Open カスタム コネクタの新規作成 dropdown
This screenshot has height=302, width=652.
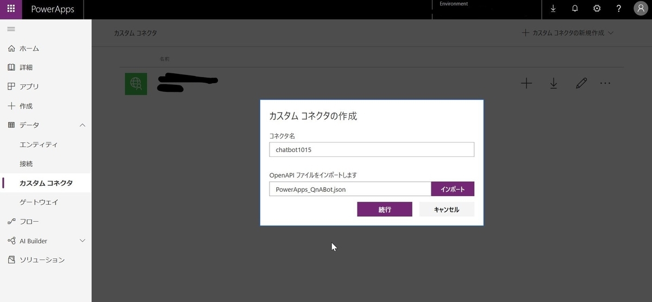568,33
